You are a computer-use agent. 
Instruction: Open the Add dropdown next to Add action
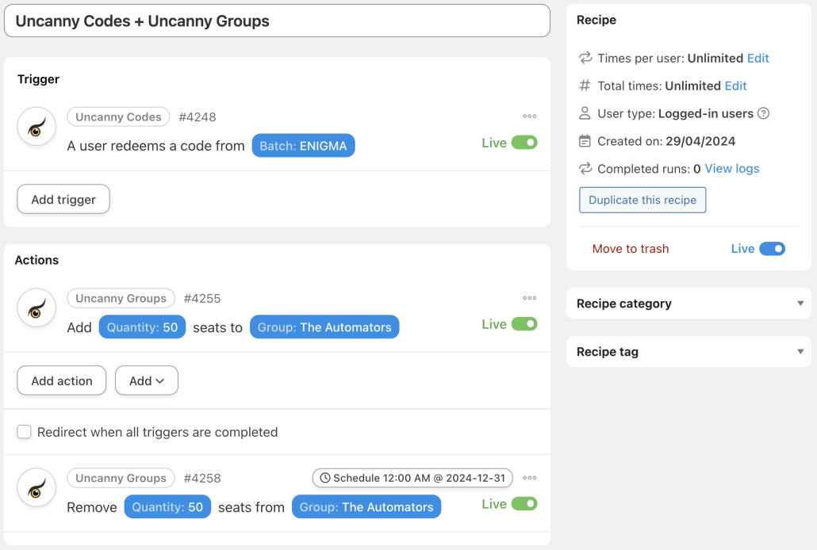pyautogui.click(x=146, y=380)
